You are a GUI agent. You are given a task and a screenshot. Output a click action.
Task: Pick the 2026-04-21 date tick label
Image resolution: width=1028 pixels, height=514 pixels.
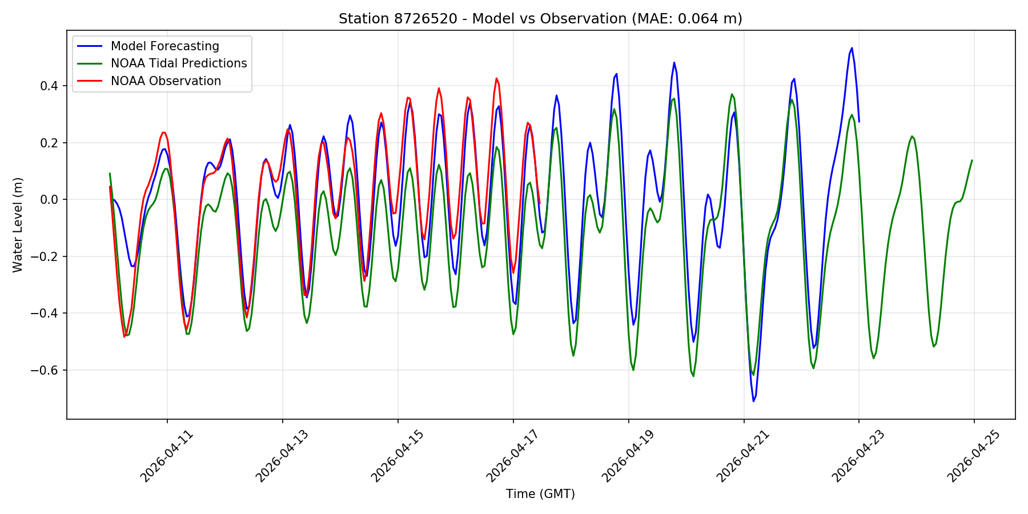[745, 456]
